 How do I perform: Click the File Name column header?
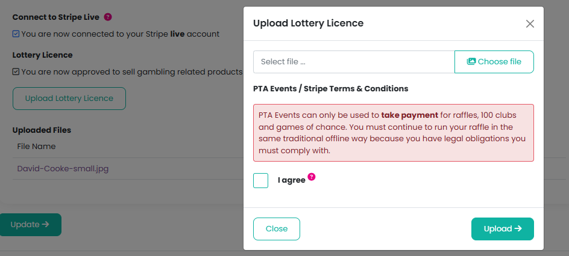click(36, 146)
